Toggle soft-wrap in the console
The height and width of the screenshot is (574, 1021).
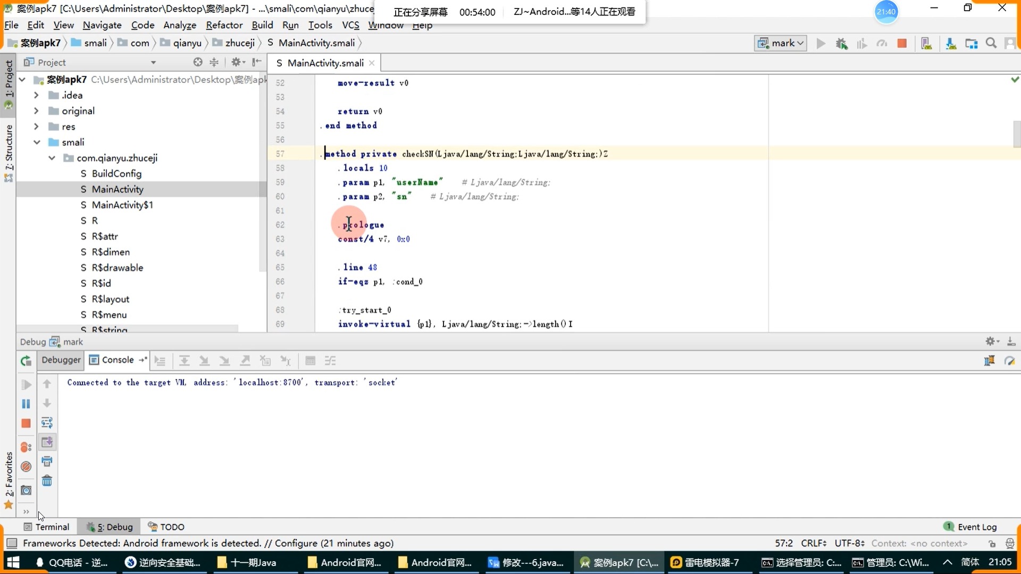coord(47,423)
